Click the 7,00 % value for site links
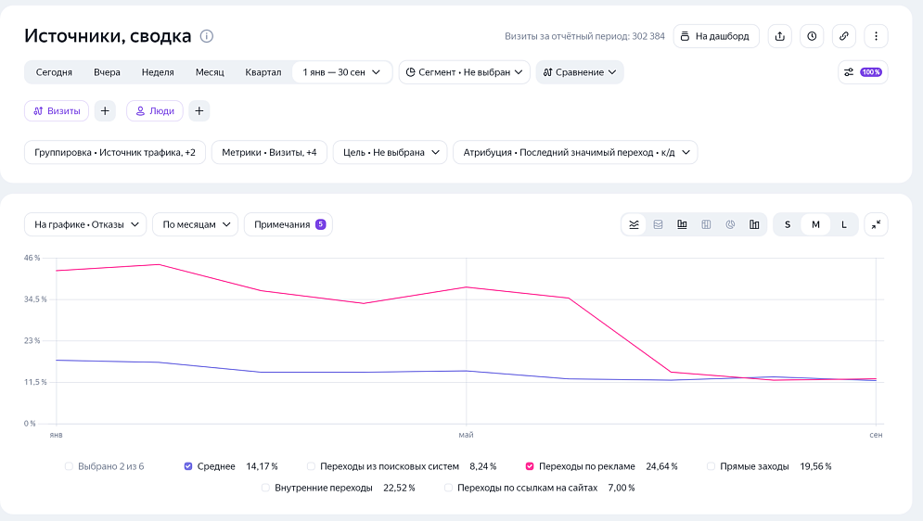Viewport: 923px width, 521px height. [621, 488]
